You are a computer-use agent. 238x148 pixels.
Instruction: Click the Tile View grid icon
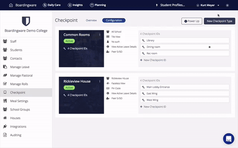(108, 37)
